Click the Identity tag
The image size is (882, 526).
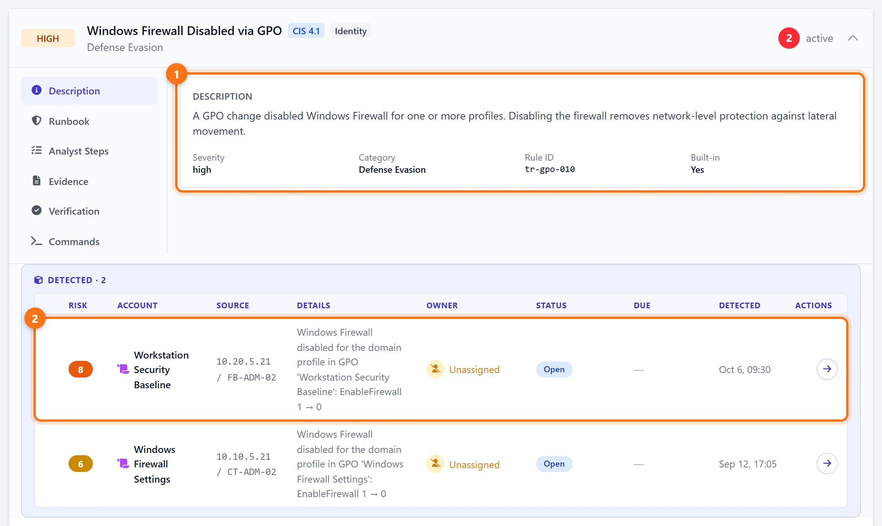point(351,31)
